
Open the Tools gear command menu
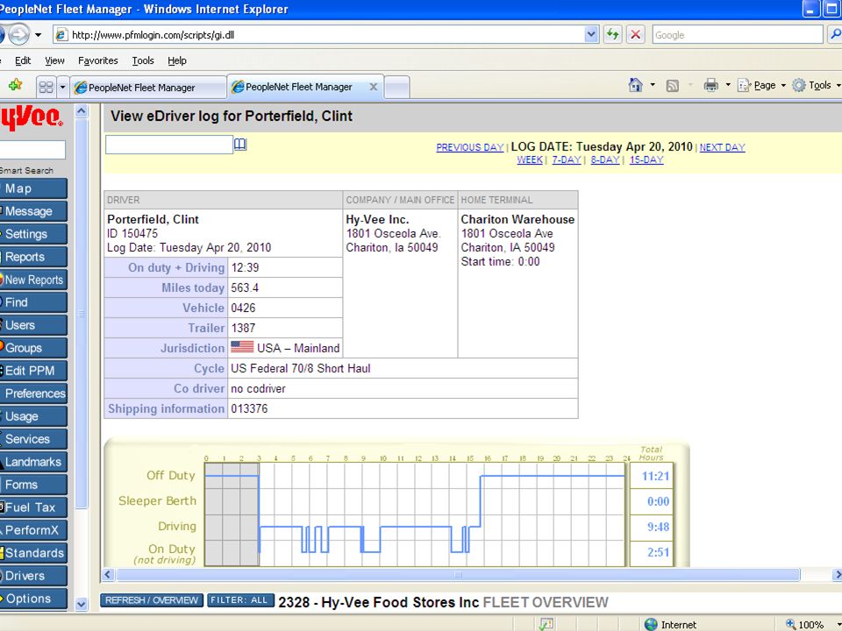click(x=815, y=85)
